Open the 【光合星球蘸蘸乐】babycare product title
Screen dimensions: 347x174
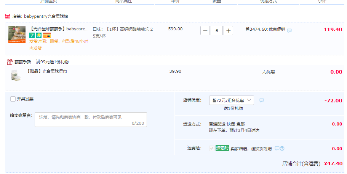(59, 29)
